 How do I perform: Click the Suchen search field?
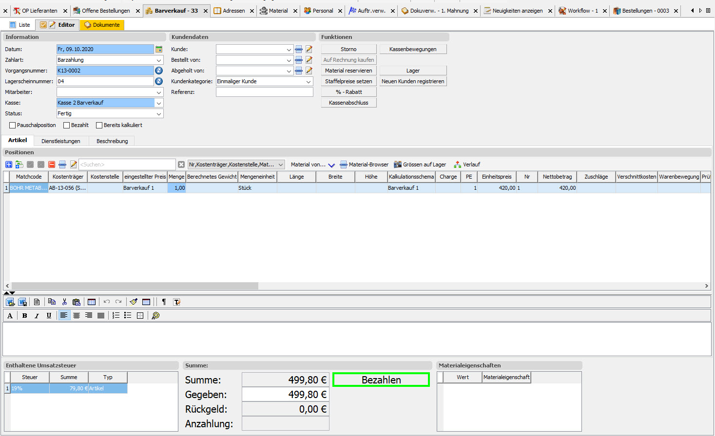(127, 165)
